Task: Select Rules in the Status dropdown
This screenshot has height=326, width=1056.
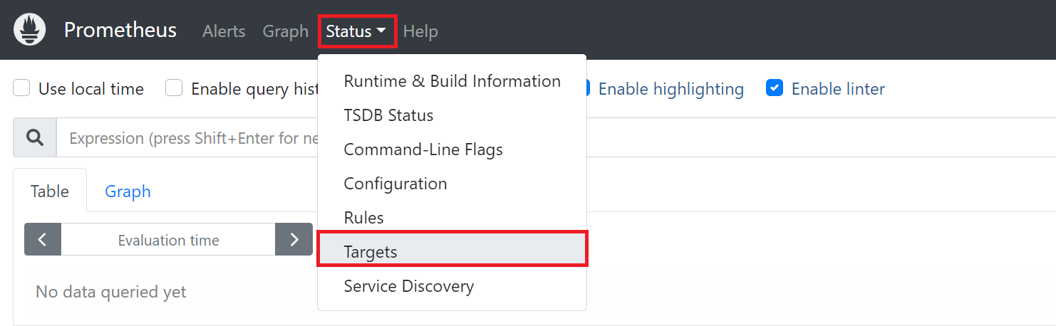Action: [x=363, y=218]
